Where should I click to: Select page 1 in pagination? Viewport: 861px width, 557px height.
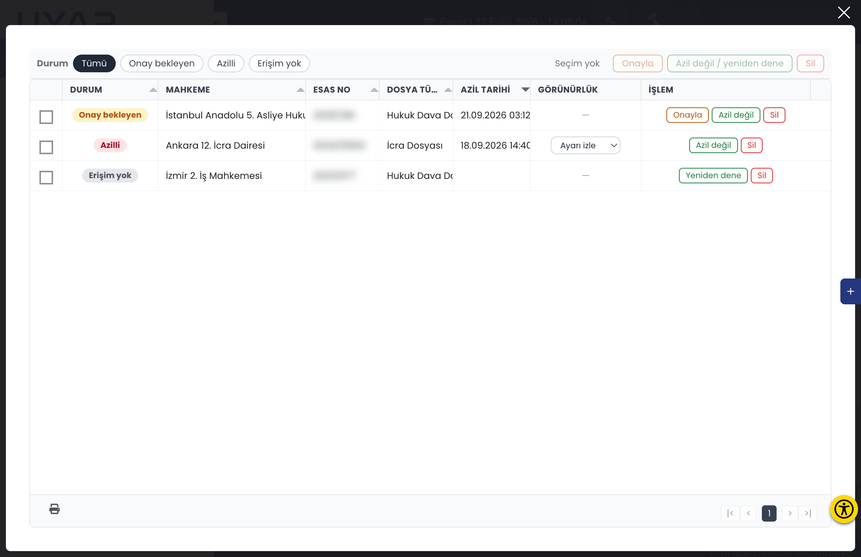coord(769,513)
